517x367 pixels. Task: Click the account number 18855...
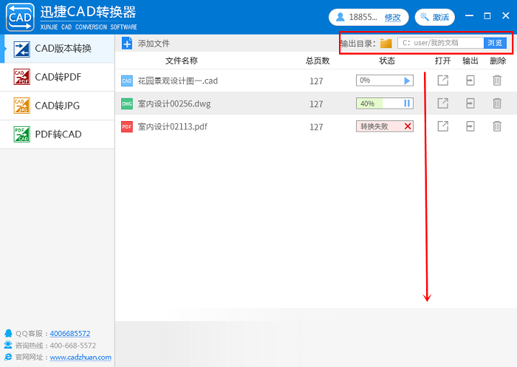tap(363, 17)
